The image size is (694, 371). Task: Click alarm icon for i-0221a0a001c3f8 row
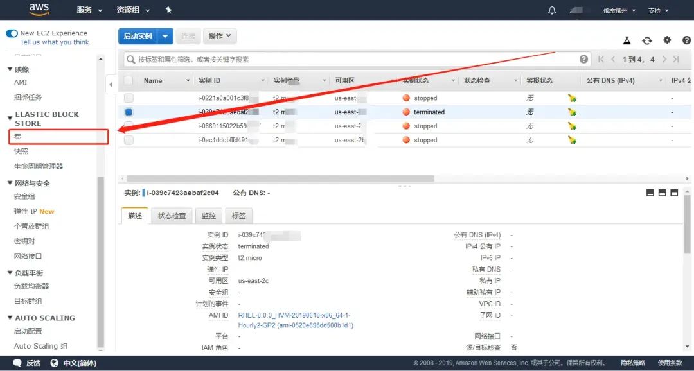point(573,98)
